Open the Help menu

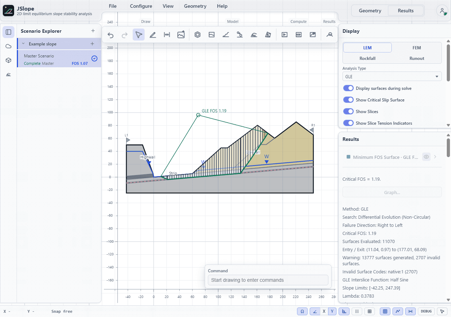point(222,6)
